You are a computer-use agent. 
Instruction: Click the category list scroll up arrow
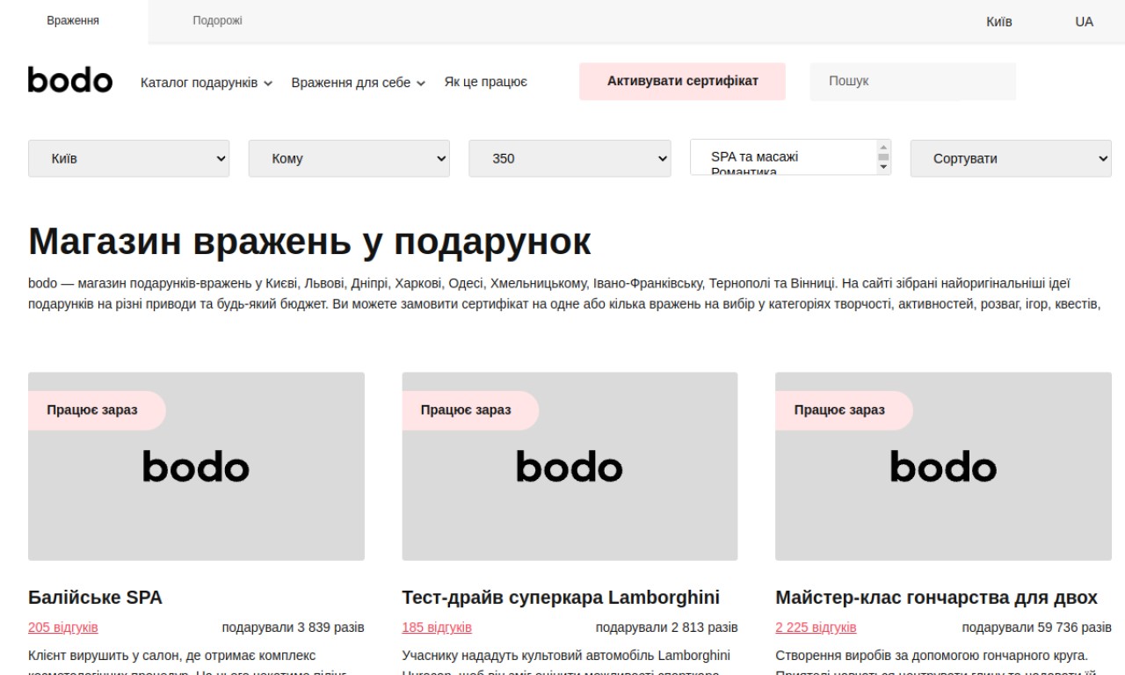click(883, 147)
